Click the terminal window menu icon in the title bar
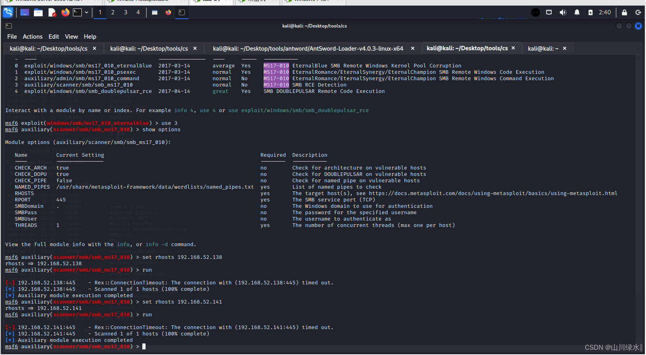646x355 pixels. (9, 26)
